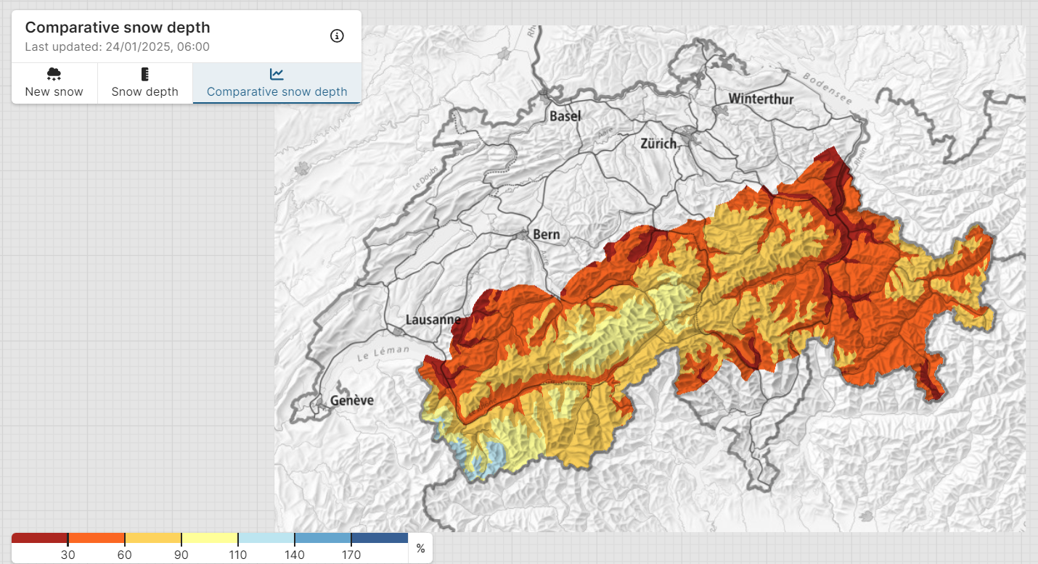Click the ruler icon for Snow depth

pyautogui.click(x=145, y=74)
